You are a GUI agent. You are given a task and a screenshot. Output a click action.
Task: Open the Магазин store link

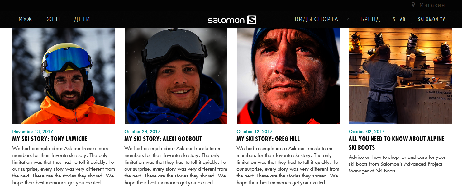432,5
